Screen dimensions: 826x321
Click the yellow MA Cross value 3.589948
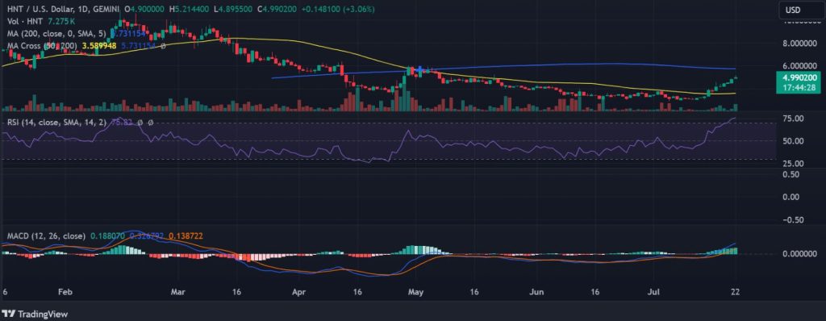(x=100, y=45)
